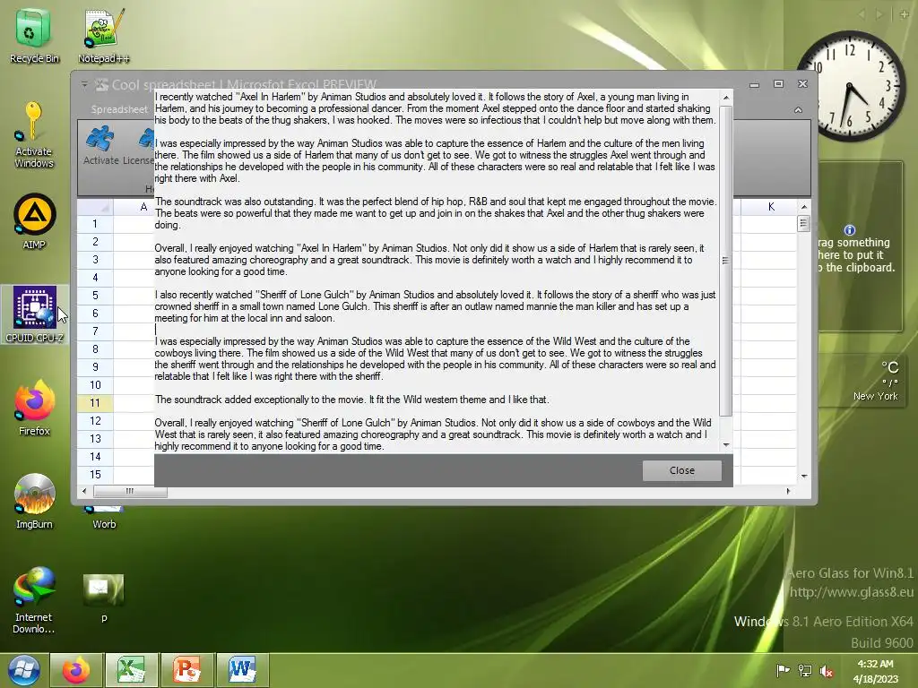
Task: Click the review text vertical scrollbar thumb
Action: click(x=725, y=261)
